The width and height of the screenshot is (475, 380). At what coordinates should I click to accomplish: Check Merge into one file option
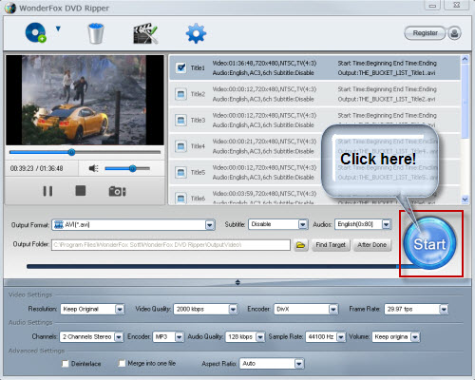click(122, 363)
